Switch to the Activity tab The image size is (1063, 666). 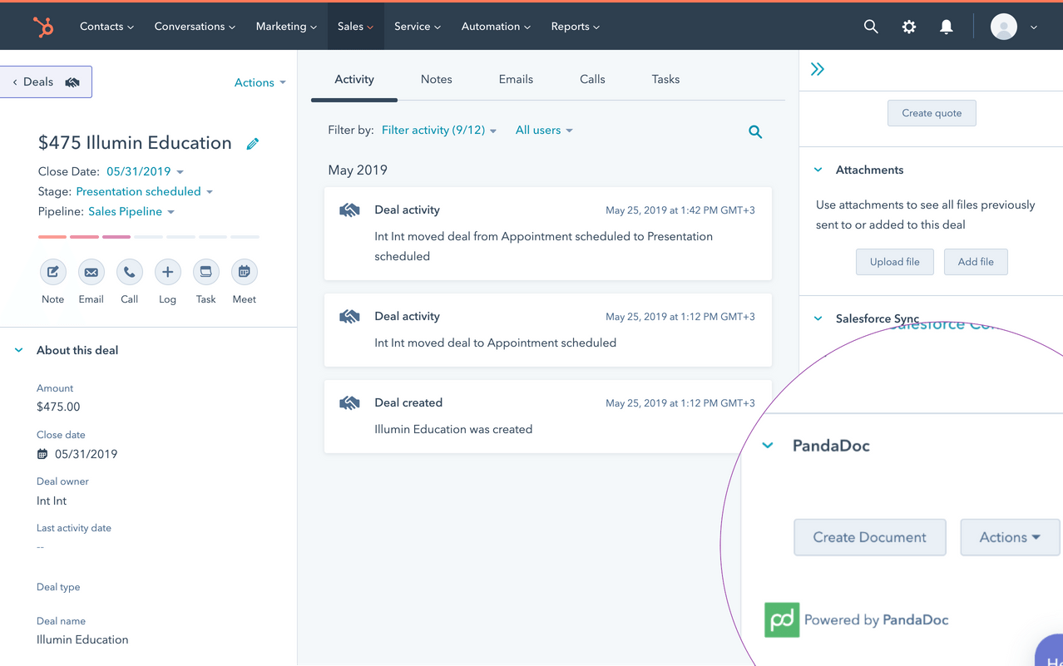point(354,79)
